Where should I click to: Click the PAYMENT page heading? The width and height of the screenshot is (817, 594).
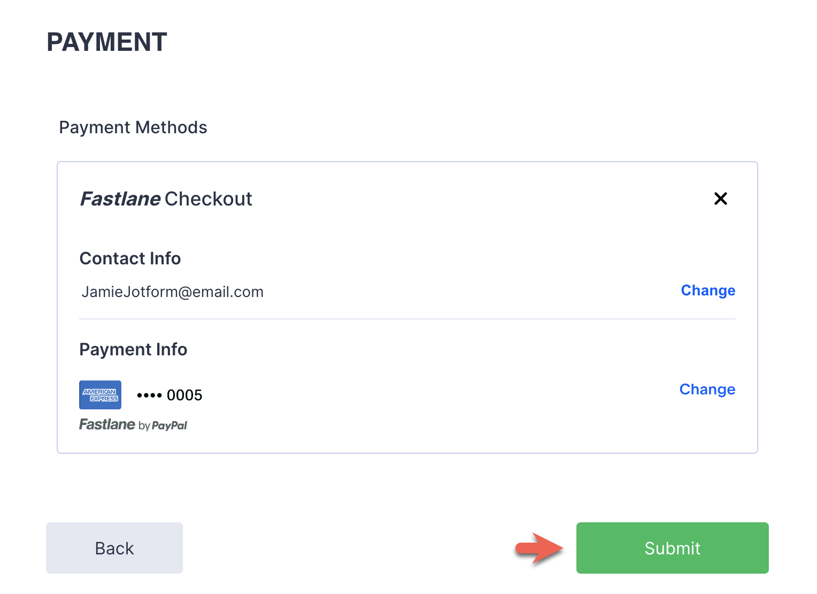coord(107,42)
